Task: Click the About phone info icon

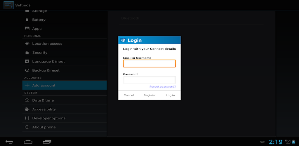Action: tap(27, 127)
